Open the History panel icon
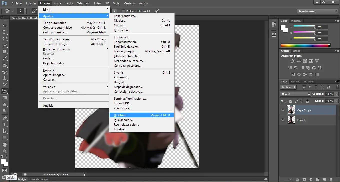This screenshot has width=340, height=182. (274, 24)
